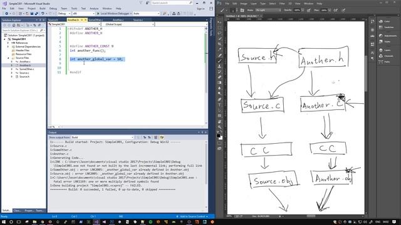401x225 pixels.
Task: Click Visual Studio icon in the taskbar
Action: [96, 222]
